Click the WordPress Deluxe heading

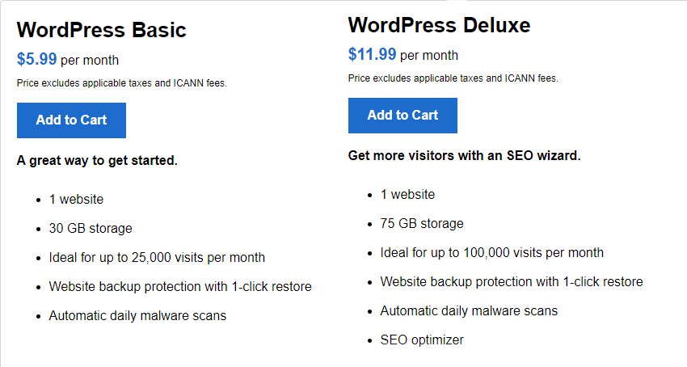coord(440,25)
